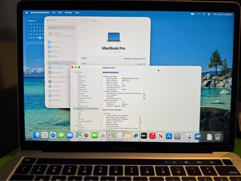Collapse the Network tree section
This screenshot has width=241, height=181.
[74, 125]
